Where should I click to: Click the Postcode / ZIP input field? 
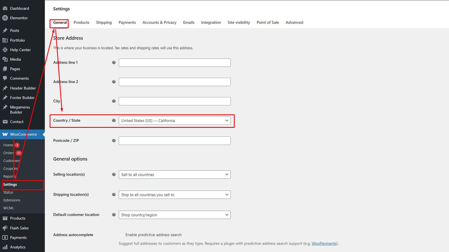coord(175,141)
